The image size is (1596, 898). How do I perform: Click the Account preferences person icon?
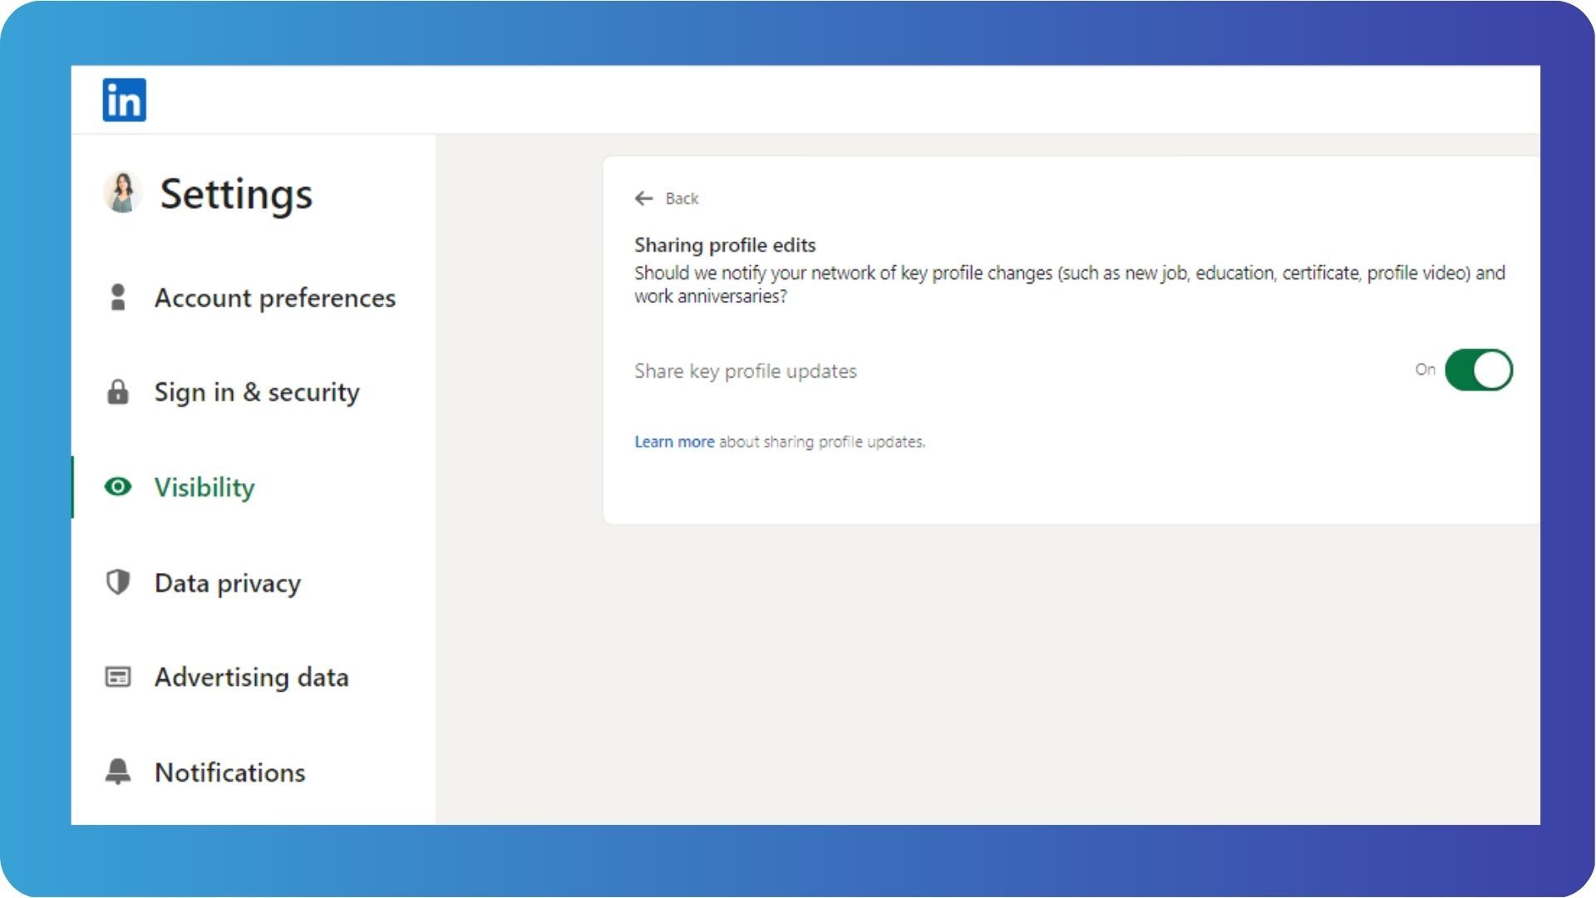(118, 297)
